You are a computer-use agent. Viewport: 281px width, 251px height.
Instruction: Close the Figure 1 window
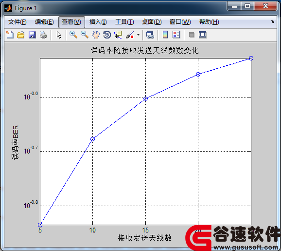click(265, 6)
